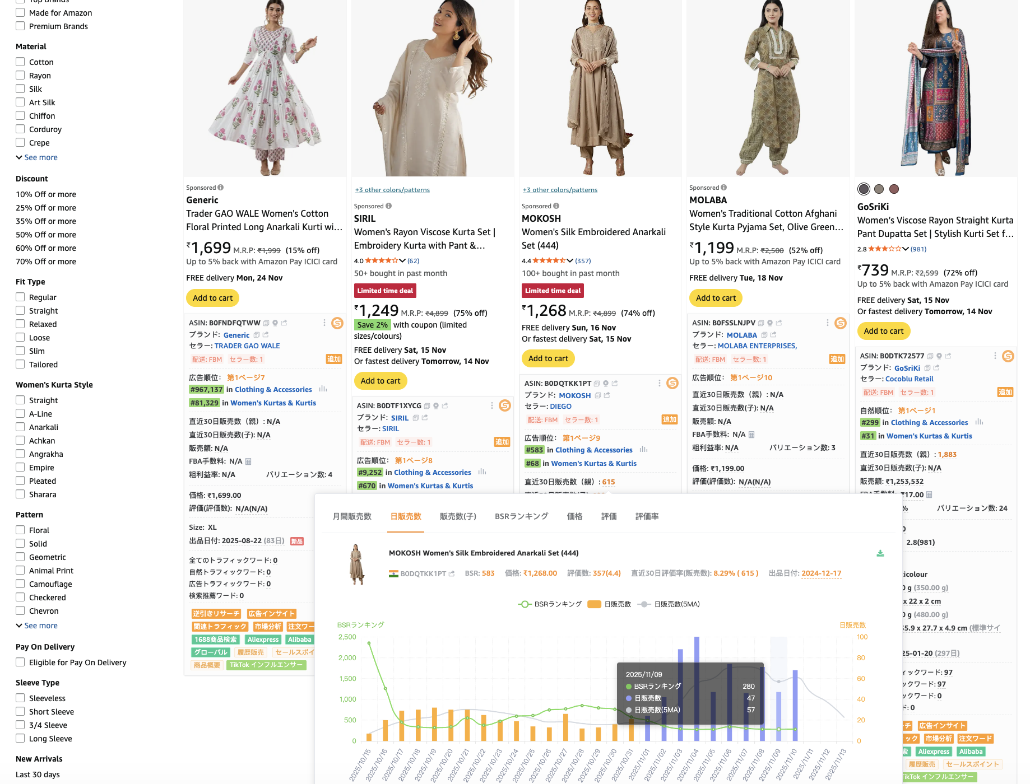This screenshot has height=784, width=1030.
Task: Switch to the 月間販売数 tab
Action: [351, 516]
